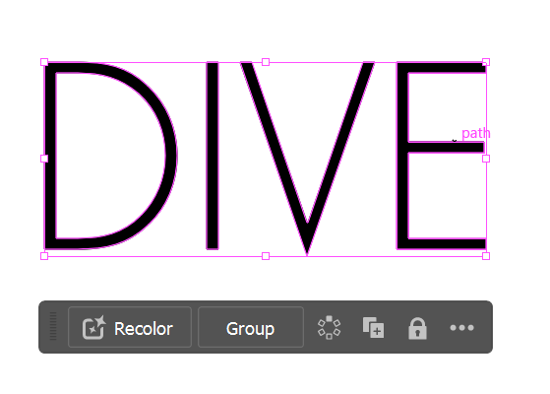
Task: Click the top-left selection handle
Action: coord(44,62)
